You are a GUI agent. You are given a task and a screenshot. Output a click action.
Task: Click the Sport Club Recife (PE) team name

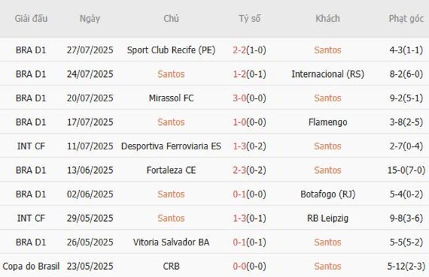tap(171, 49)
